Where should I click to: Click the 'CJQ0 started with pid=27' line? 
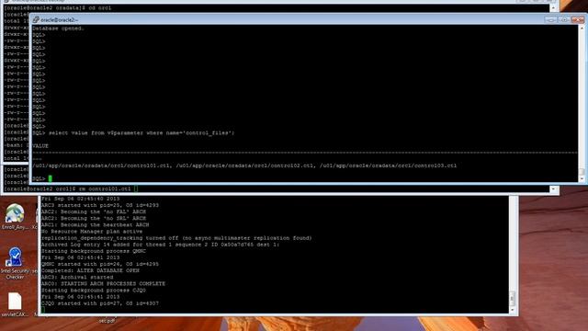pyautogui.click(x=100, y=303)
